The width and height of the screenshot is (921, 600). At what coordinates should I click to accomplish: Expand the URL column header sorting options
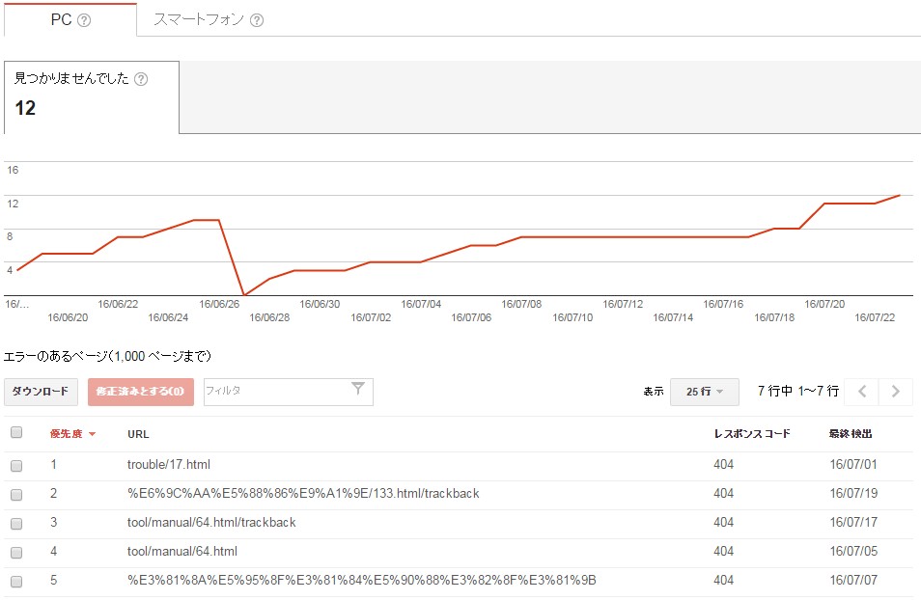click(136, 434)
